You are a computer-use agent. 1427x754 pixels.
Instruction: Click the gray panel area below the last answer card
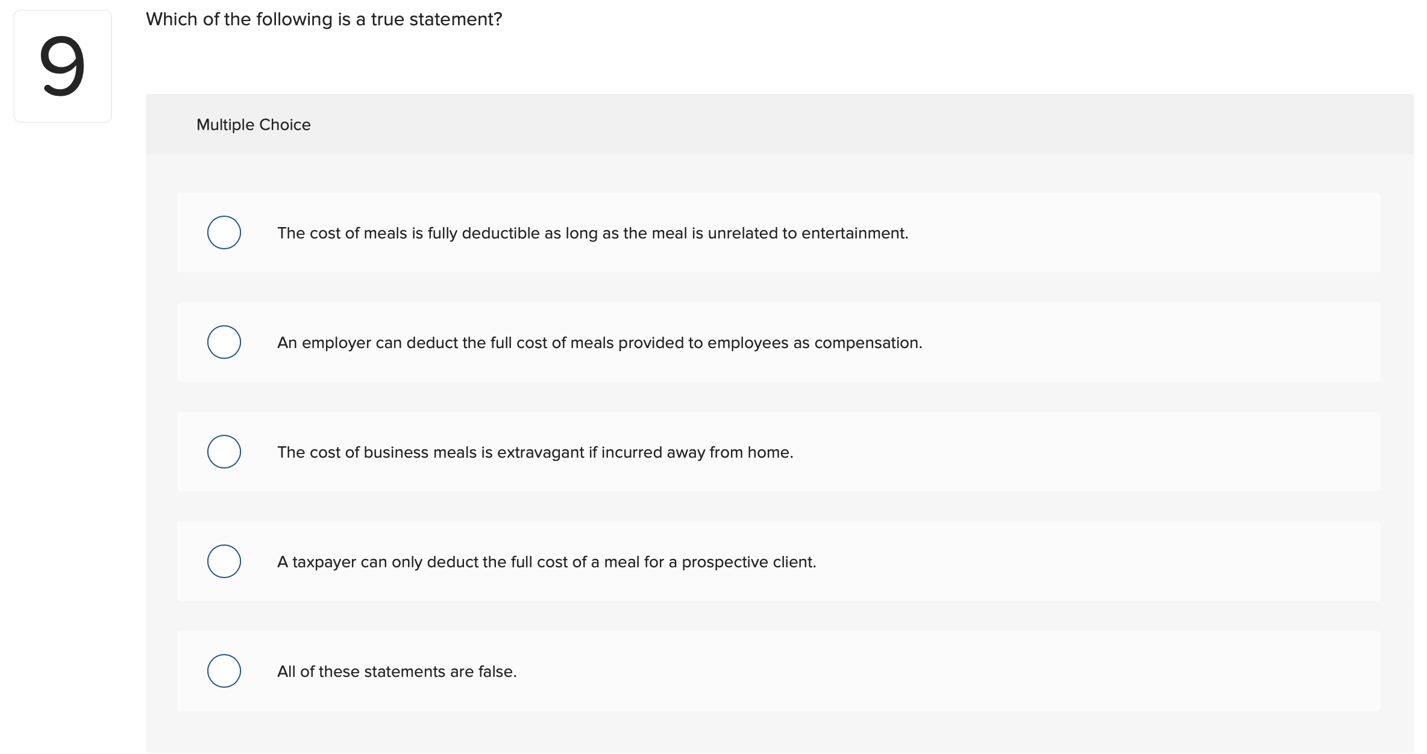pos(777,732)
